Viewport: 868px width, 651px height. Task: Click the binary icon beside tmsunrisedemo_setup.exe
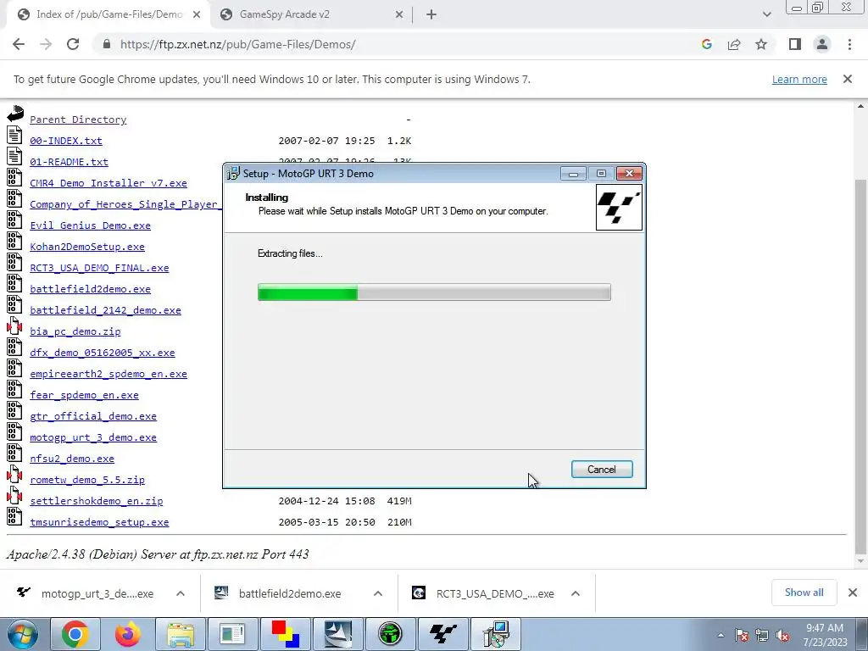pyautogui.click(x=14, y=516)
